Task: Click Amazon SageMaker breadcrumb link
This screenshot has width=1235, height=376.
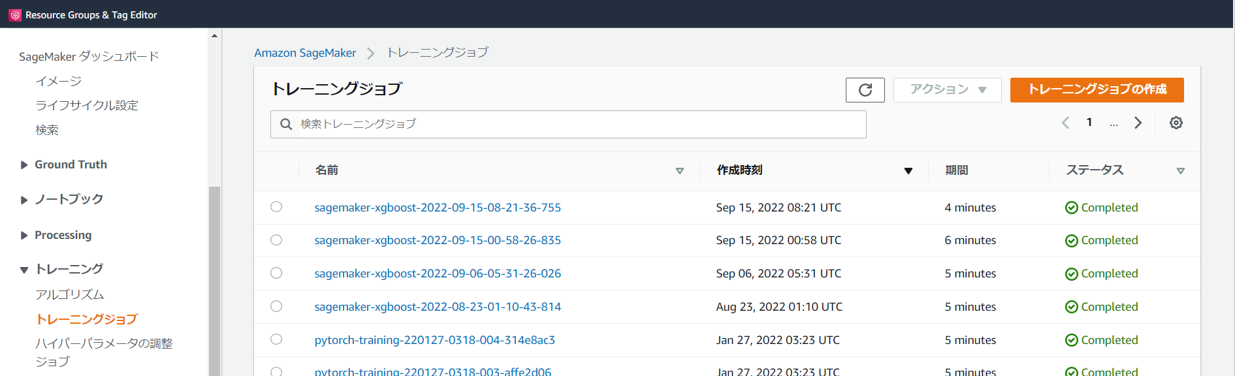Action: coord(305,53)
